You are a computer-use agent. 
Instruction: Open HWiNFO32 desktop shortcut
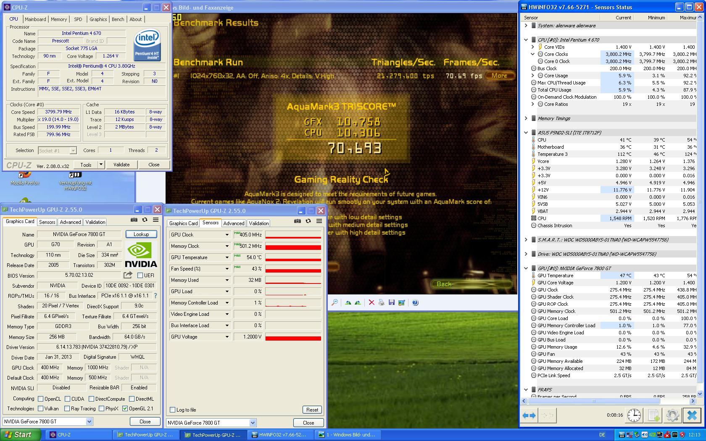[75, 181]
